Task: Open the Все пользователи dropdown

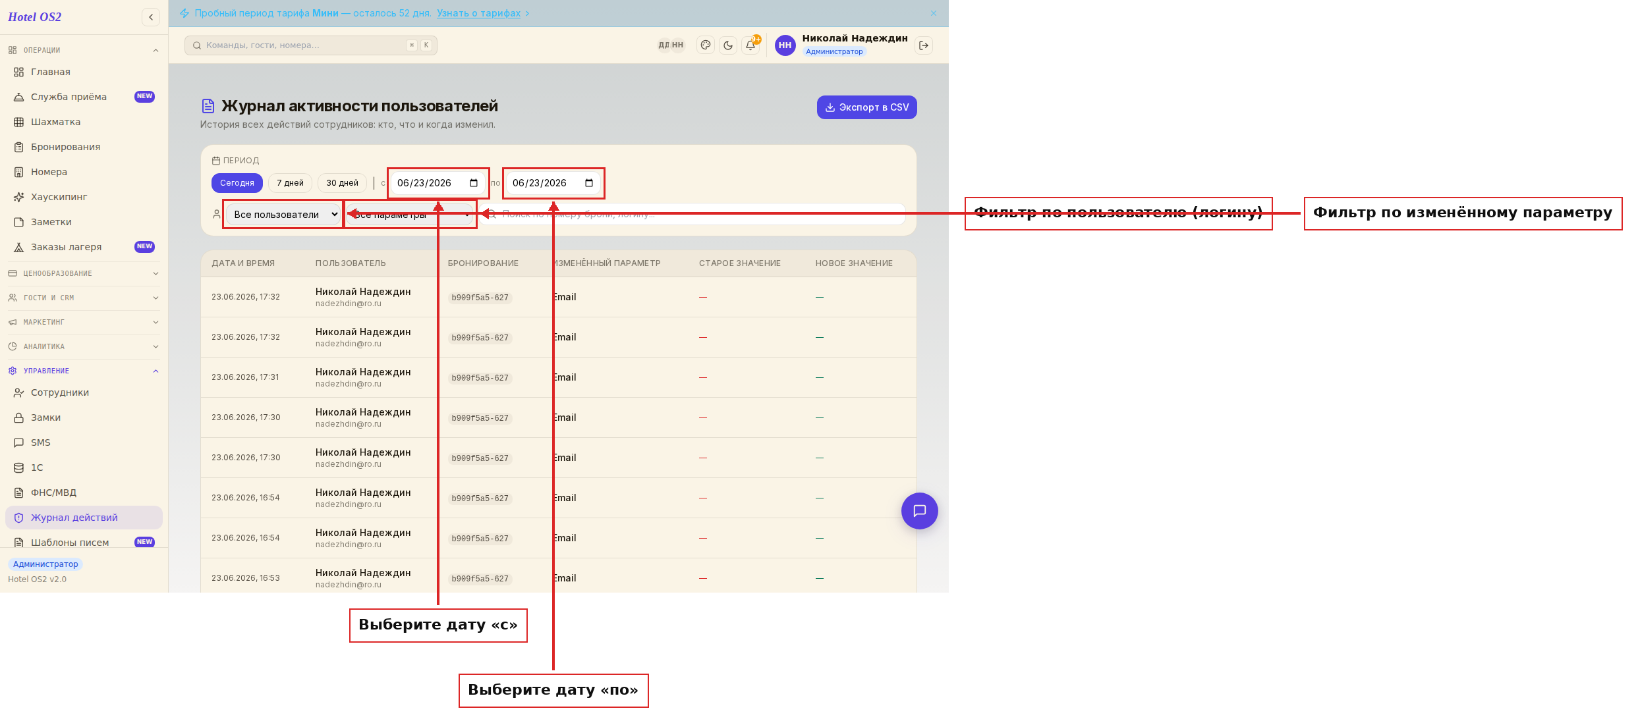Action: [x=283, y=215]
